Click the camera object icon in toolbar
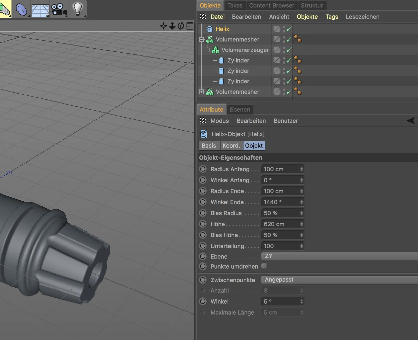Viewport: 418px width, 340px height. [59, 9]
